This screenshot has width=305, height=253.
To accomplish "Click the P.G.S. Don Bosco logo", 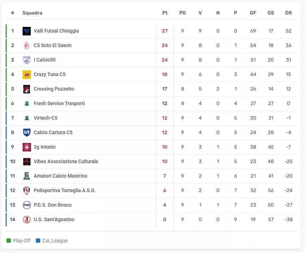I will 27,205.
